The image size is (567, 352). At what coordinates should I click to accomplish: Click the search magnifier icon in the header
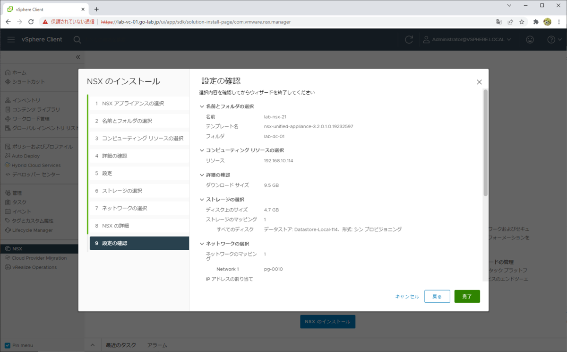click(x=77, y=40)
